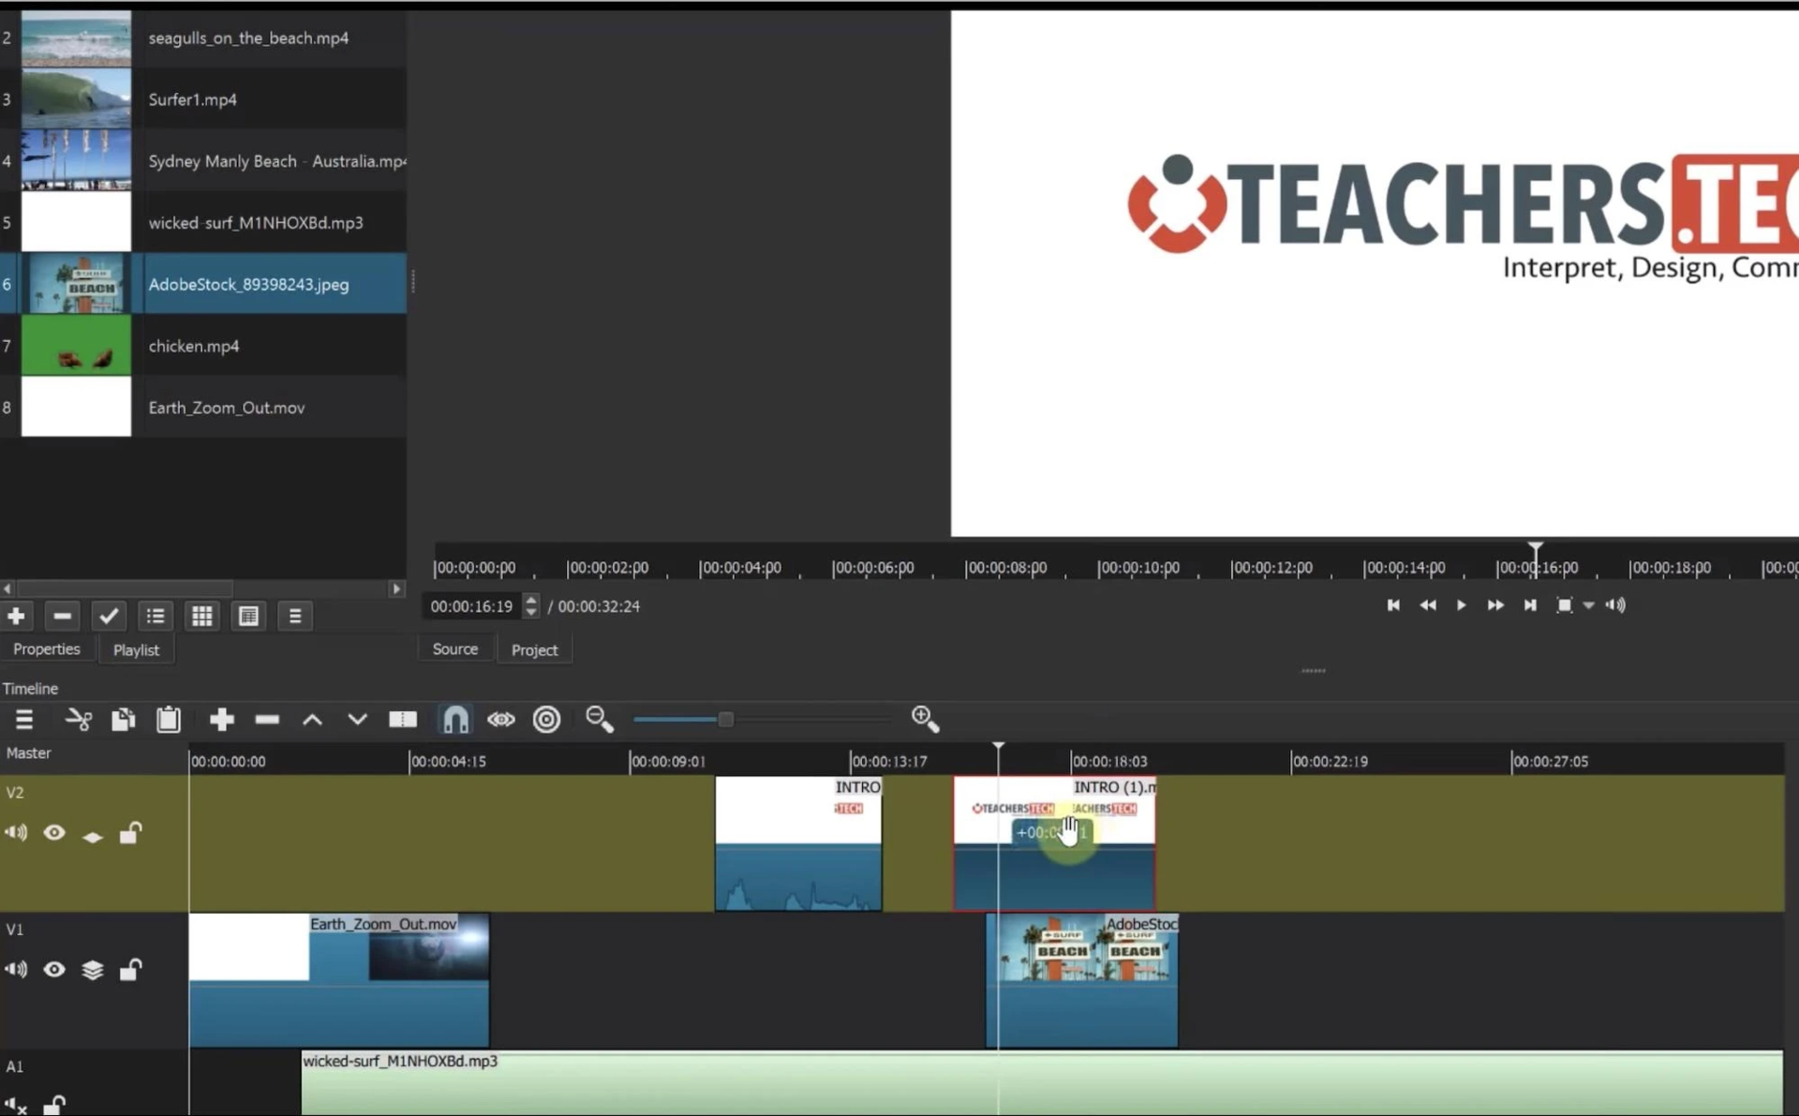Drag the timeline zoom slider control

point(726,719)
